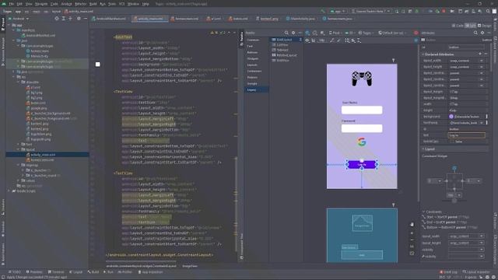Open the Default (en-us) locale dropdown
Screen dimensions: 498x280
(392, 33)
